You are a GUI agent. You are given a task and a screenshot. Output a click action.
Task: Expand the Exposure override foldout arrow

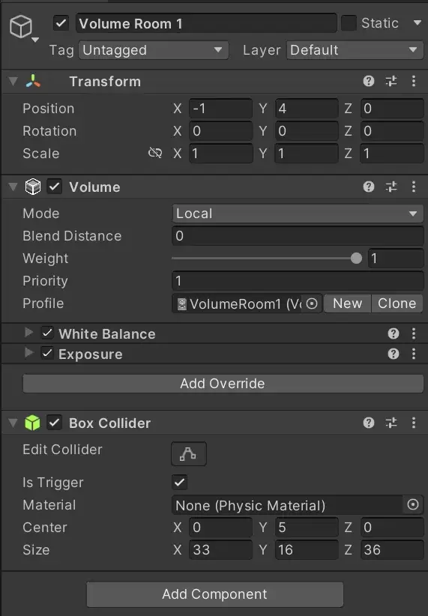28,353
